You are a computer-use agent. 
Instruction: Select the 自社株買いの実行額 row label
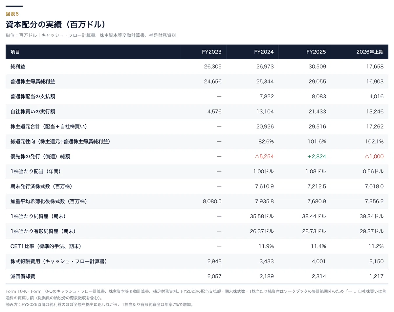pos(33,111)
